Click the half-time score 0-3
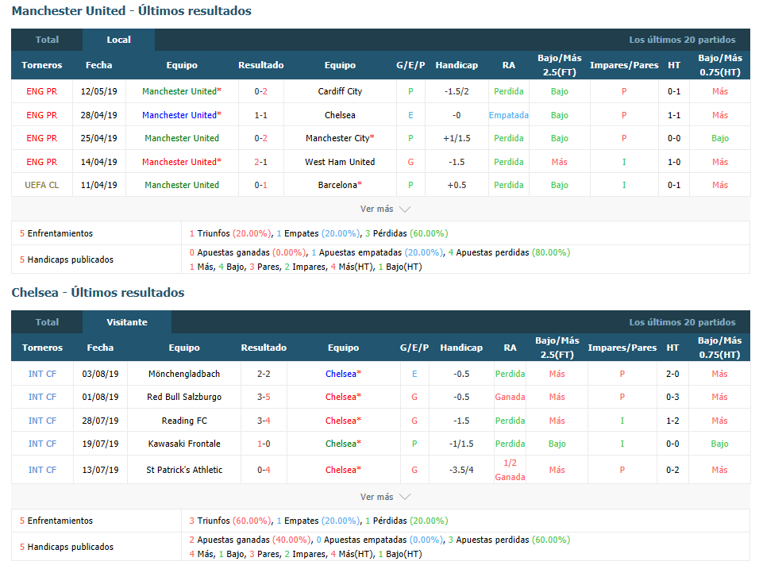Screen dimensions: 759x569 [x=672, y=398]
